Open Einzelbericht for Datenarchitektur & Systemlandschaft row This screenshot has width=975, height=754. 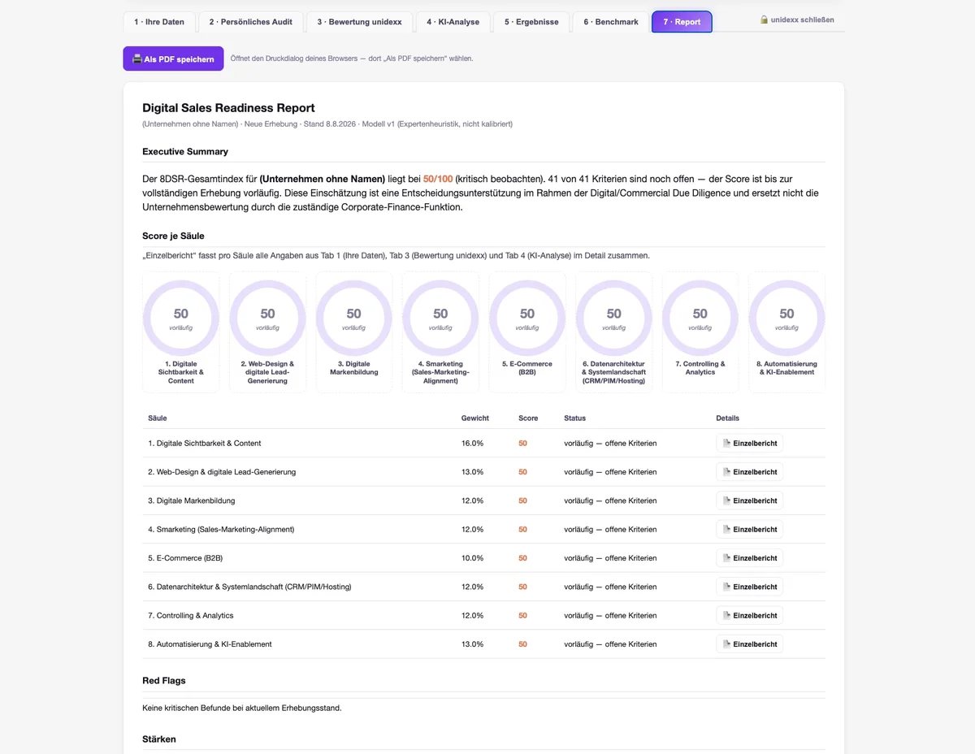coord(749,587)
